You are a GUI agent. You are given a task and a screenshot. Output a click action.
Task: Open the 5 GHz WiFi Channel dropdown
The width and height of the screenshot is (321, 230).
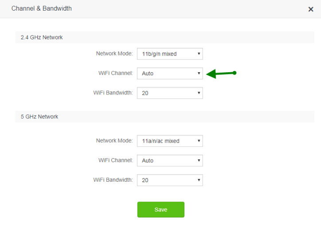coord(170,161)
